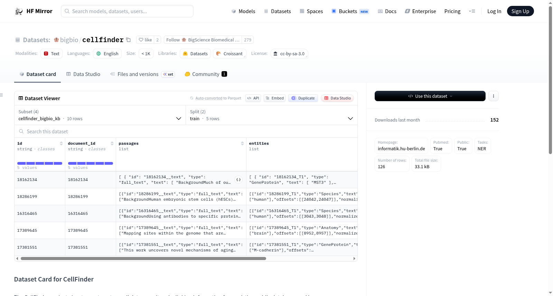Click the like count 2

(x=158, y=40)
